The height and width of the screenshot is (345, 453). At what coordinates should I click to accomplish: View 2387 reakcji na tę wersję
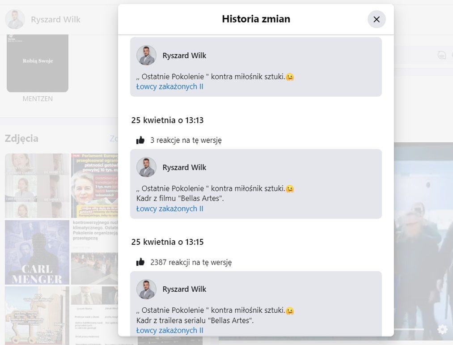click(x=191, y=262)
